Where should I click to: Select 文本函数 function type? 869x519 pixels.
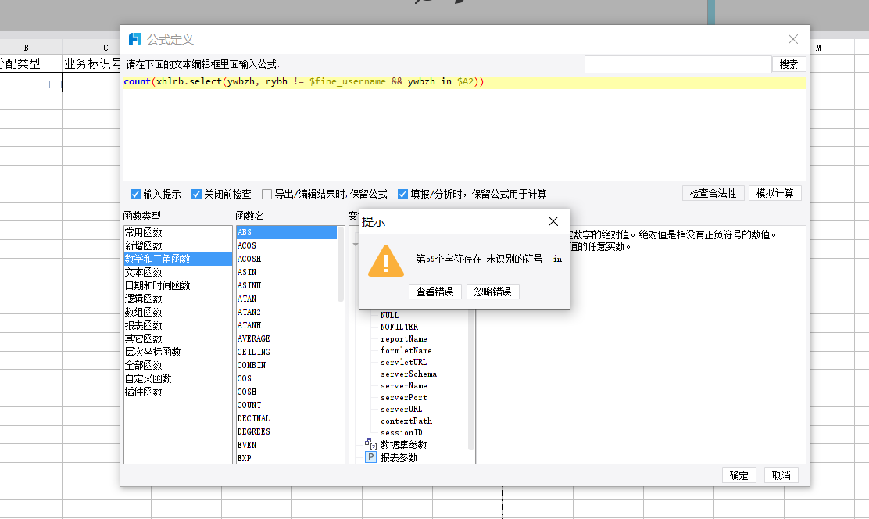pos(178,272)
